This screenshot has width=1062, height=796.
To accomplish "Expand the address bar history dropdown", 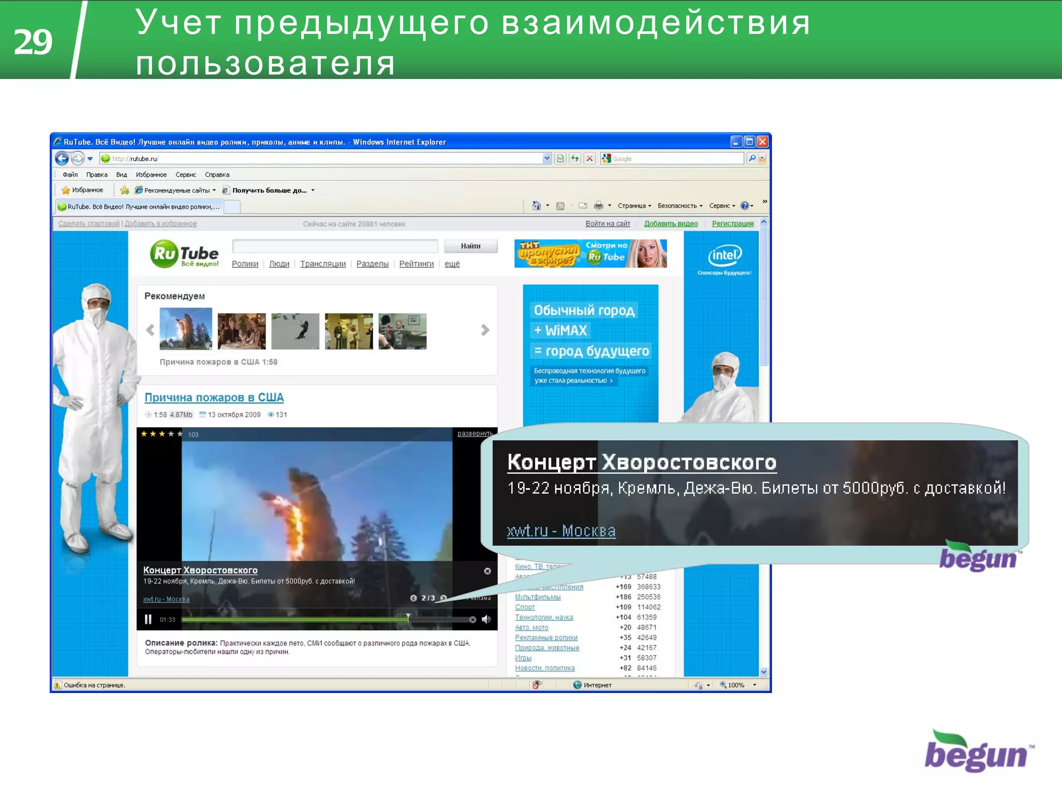I will (547, 159).
